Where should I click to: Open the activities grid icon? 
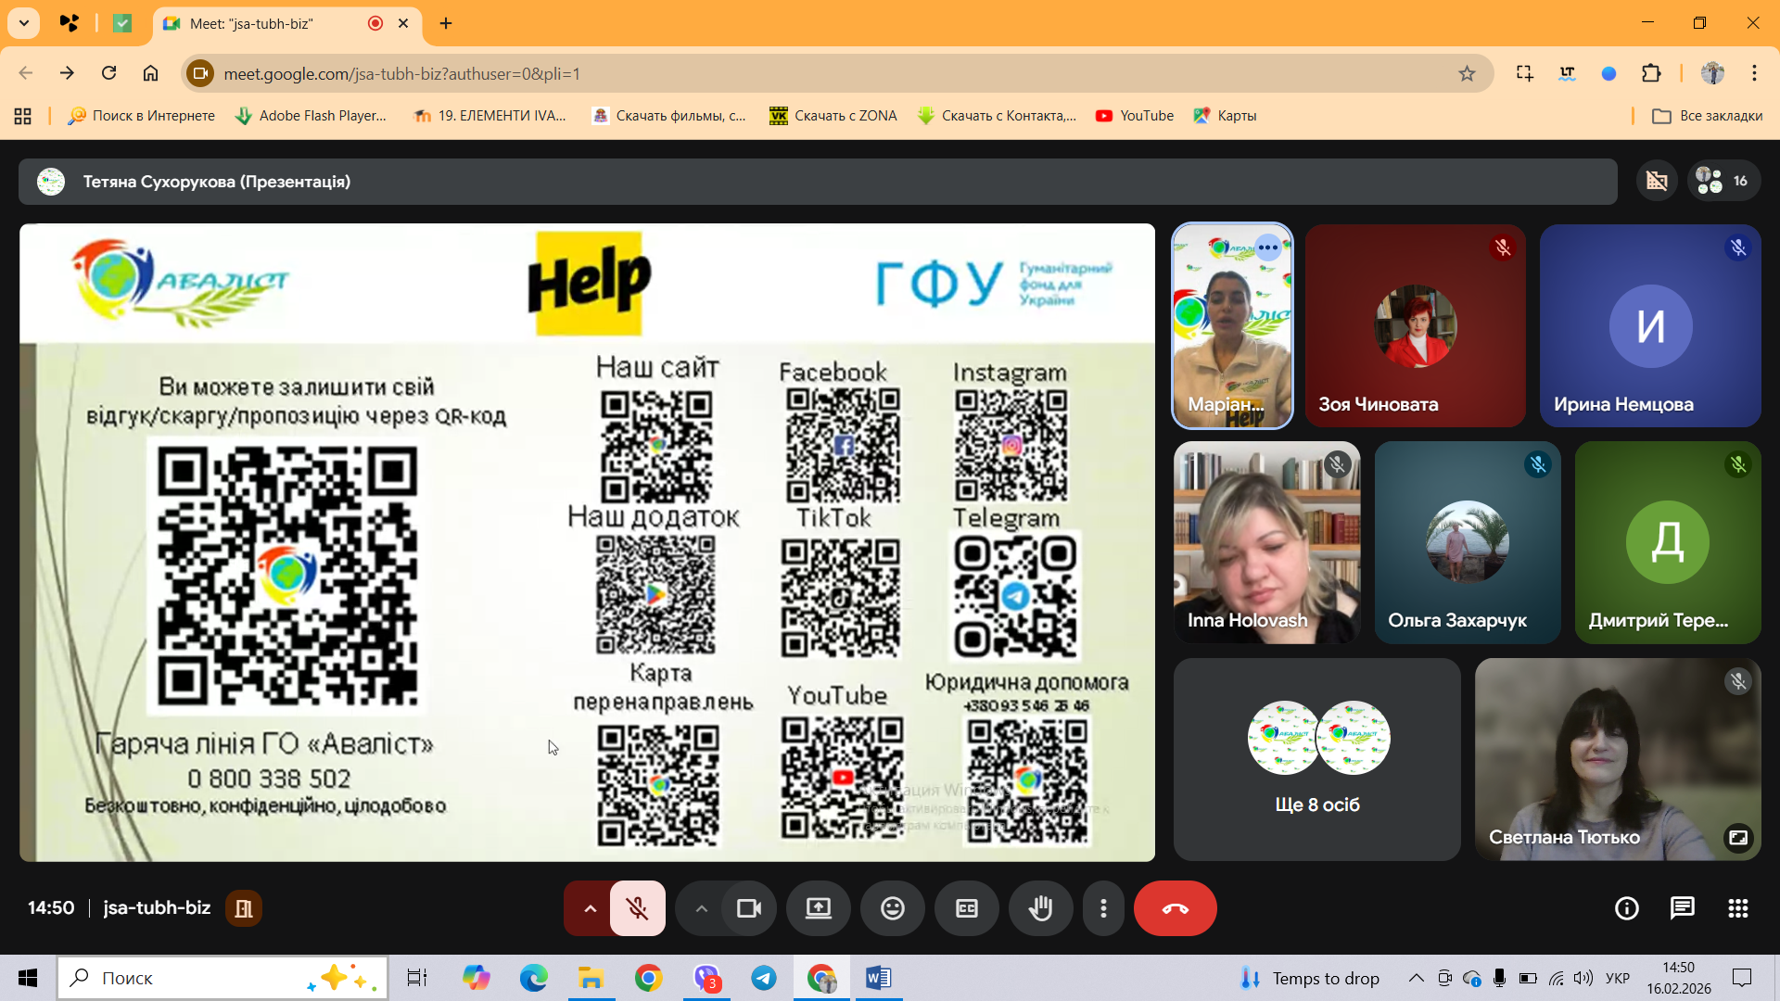pos(1737,908)
